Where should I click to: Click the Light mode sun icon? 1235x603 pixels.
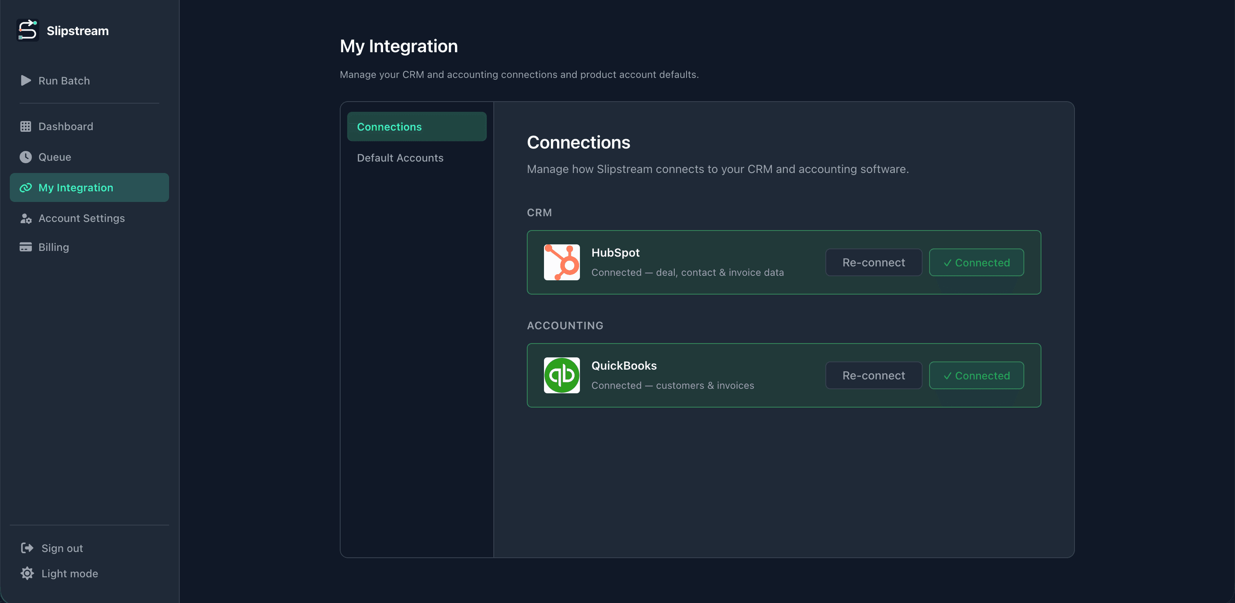click(27, 573)
